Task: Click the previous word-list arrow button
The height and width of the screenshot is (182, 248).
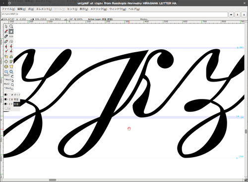Action: [x=238, y=14]
